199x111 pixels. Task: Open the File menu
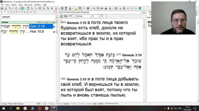tap(2, 5)
